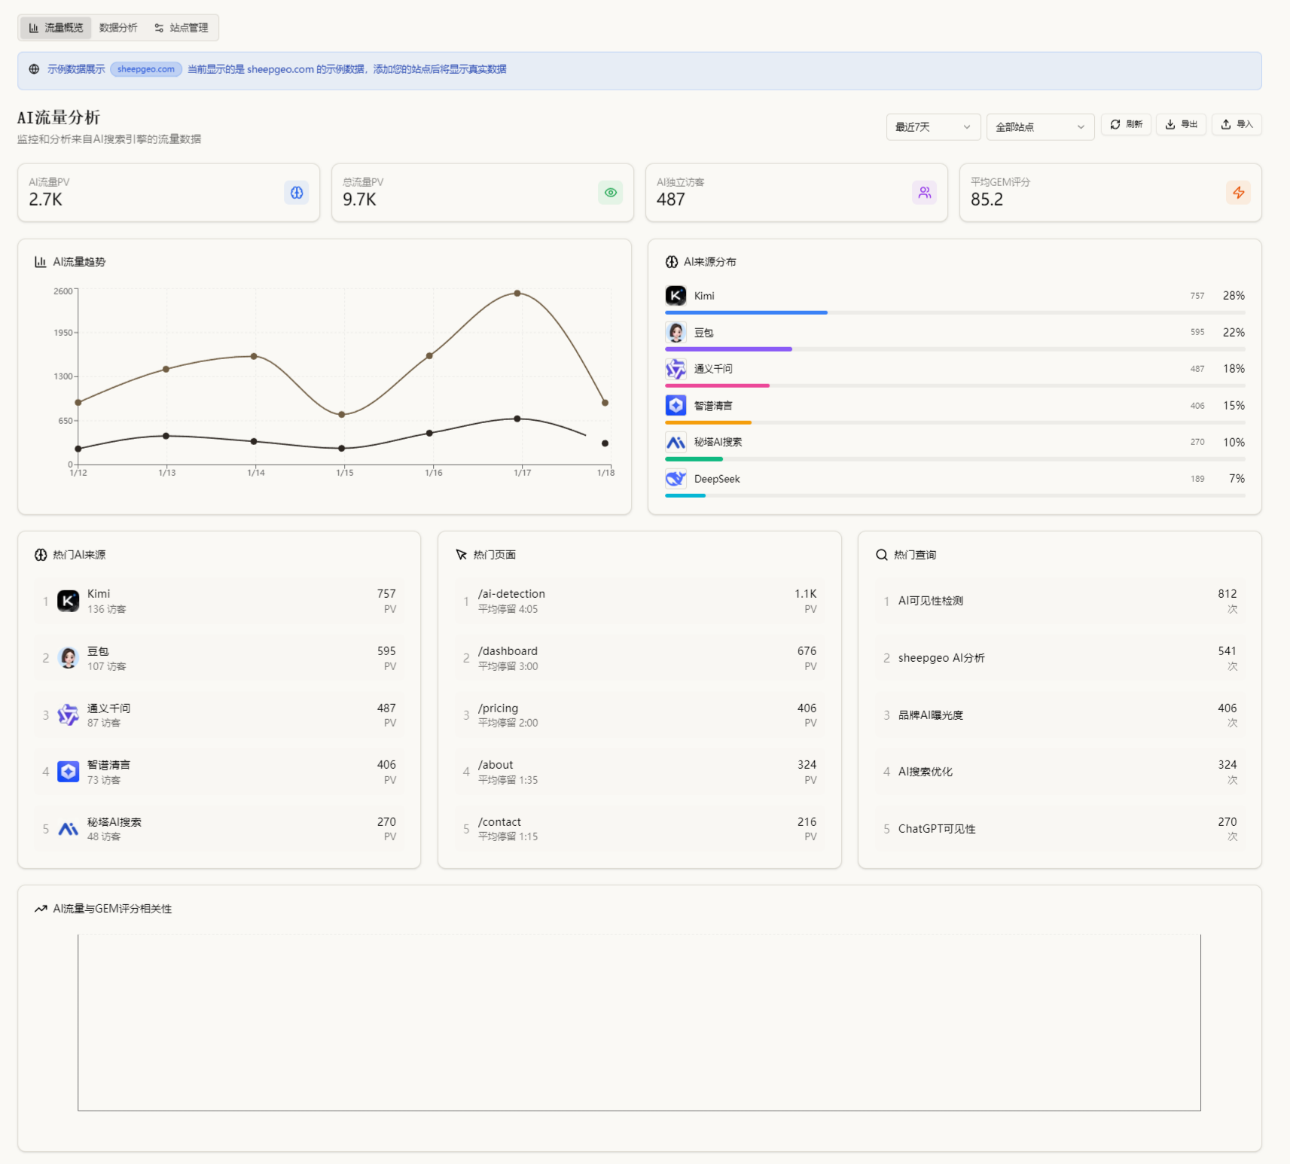Click the 秘塔AI搜索 logo in source distribution
Viewport: 1290px width, 1164px height.
click(675, 443)
